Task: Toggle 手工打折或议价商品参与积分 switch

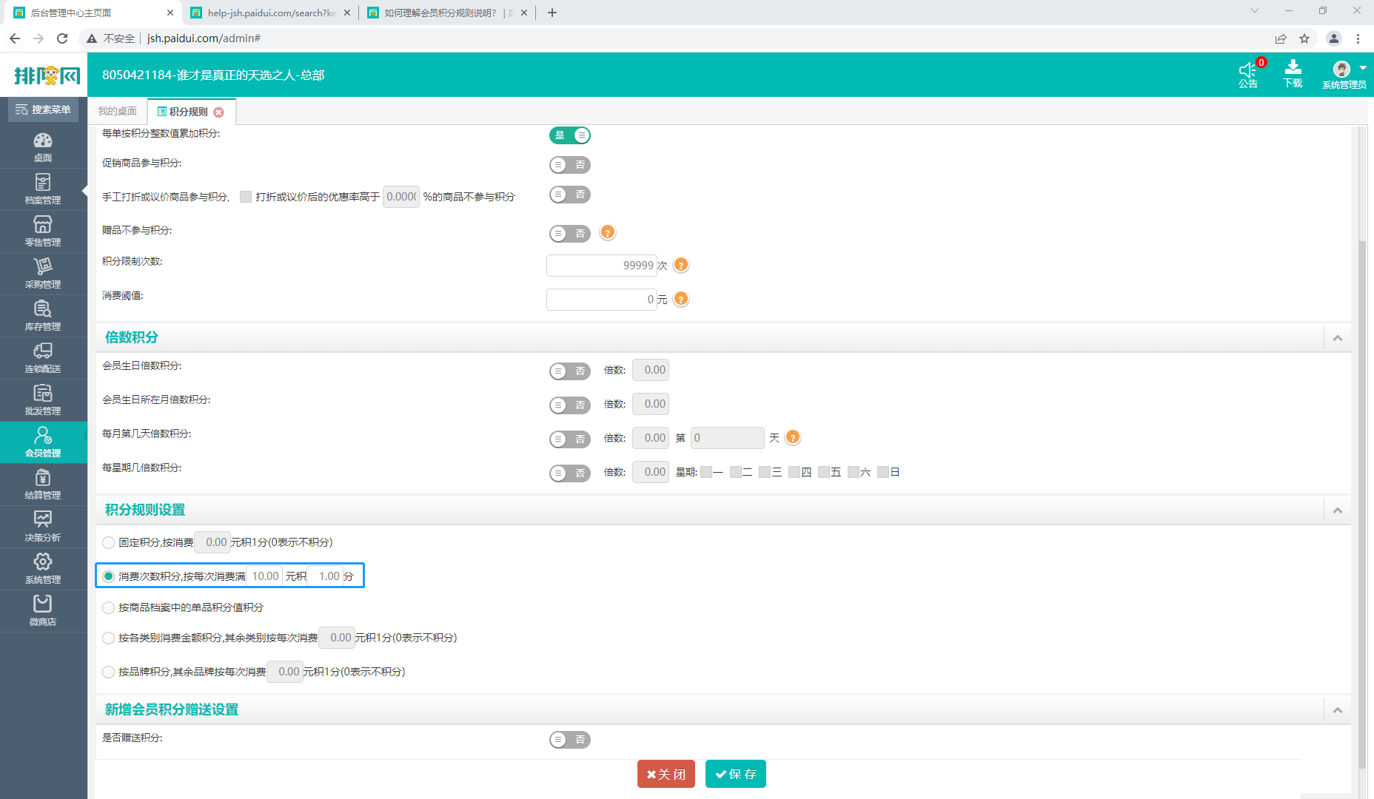Action: point(570,195)
